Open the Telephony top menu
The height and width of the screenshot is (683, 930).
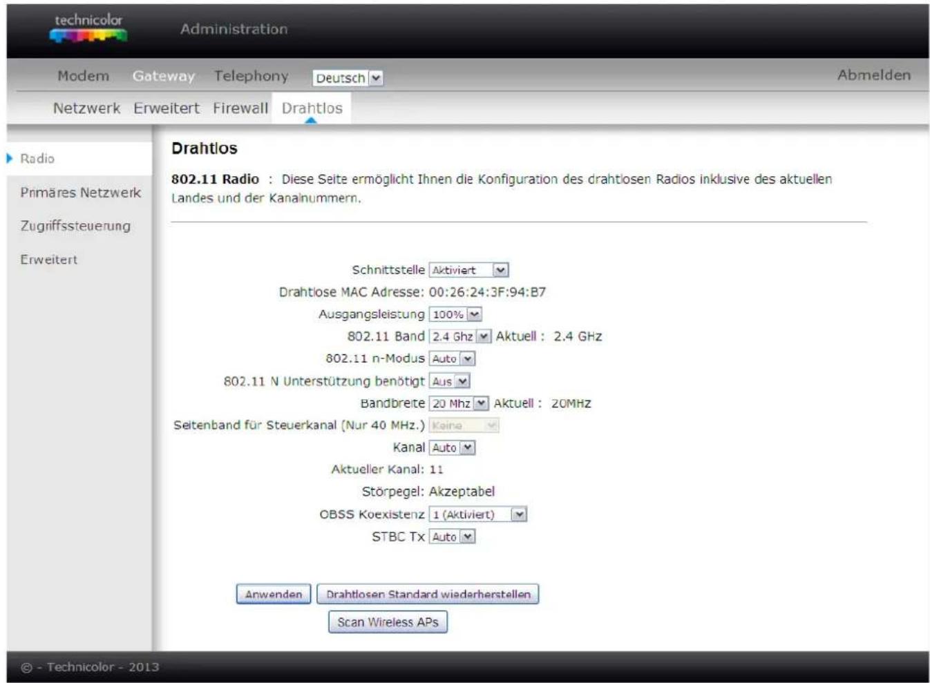251,76
